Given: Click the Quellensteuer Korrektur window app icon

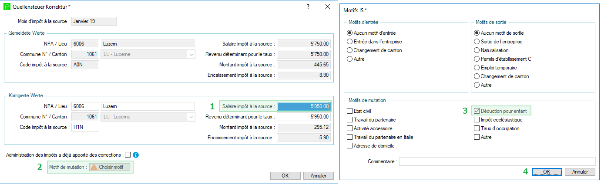Looking at the screenshot, I should click(7, 7).
